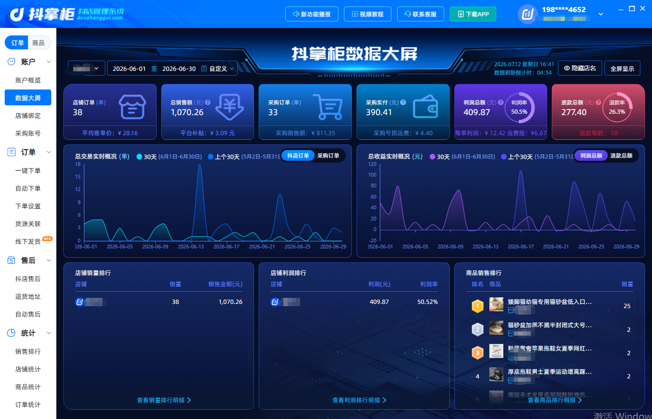Click the 利润率 50.5% ring gauge
652x419 pixels.
(x=519, y=108)
